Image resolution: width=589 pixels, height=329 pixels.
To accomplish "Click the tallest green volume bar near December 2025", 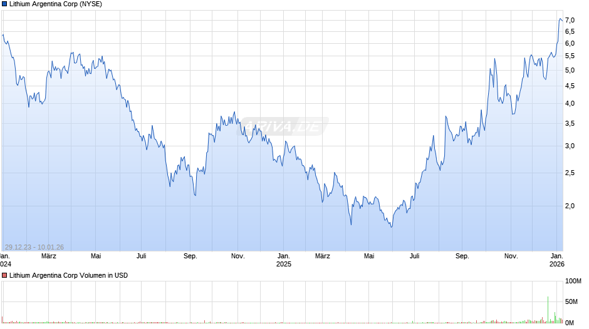I will pos(548,310).
